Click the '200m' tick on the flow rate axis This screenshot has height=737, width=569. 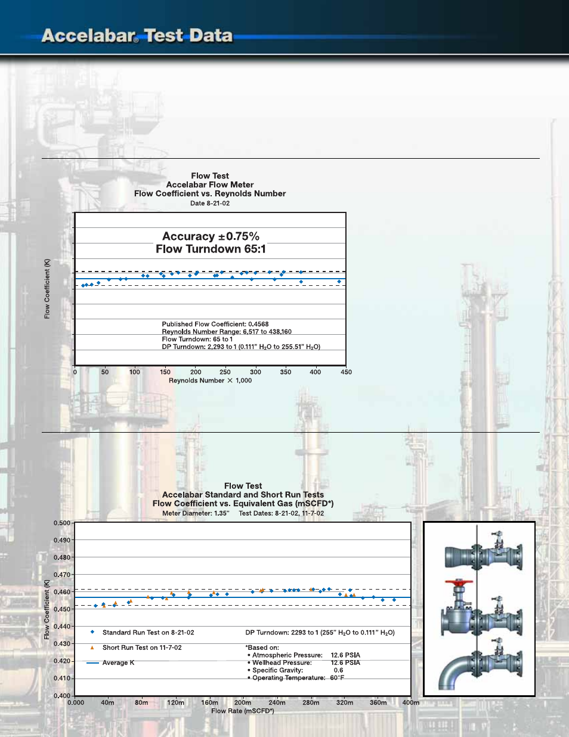click(x=243, y=702)
